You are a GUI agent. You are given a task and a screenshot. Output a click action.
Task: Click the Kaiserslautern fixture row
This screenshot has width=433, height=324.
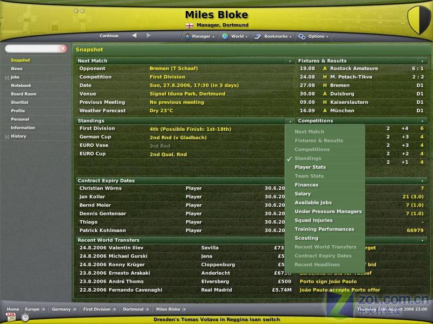362,102
